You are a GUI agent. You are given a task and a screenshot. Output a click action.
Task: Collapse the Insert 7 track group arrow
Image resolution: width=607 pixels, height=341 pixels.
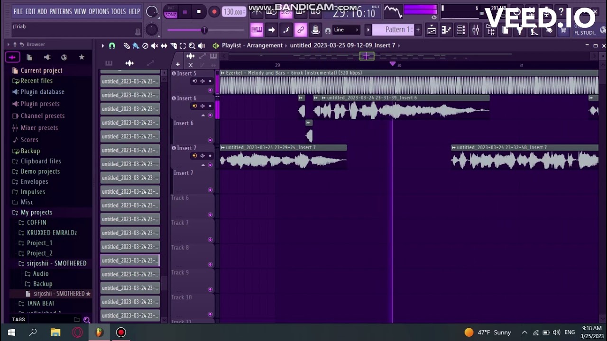(203, 165)
